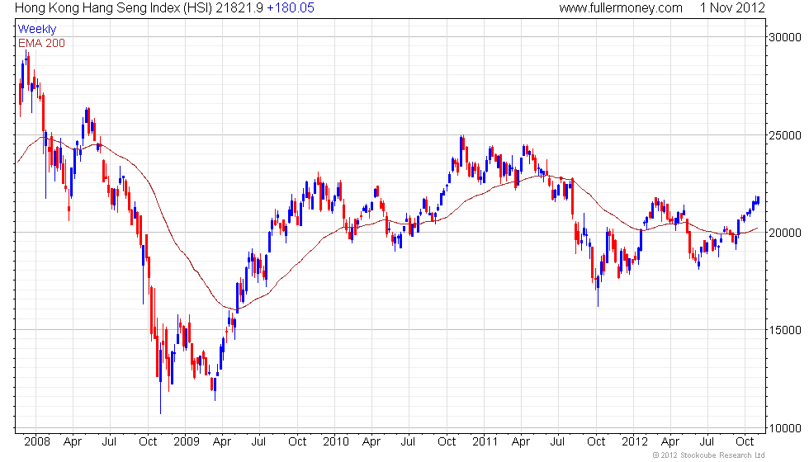
Task: Click the 15000 y-axis label
Action: click(785, 330)
